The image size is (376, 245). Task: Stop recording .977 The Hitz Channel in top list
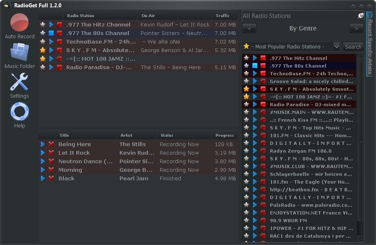[x=59, y=25]
